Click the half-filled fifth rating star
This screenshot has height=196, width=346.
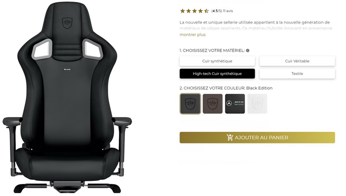click(x=206, y=11)
